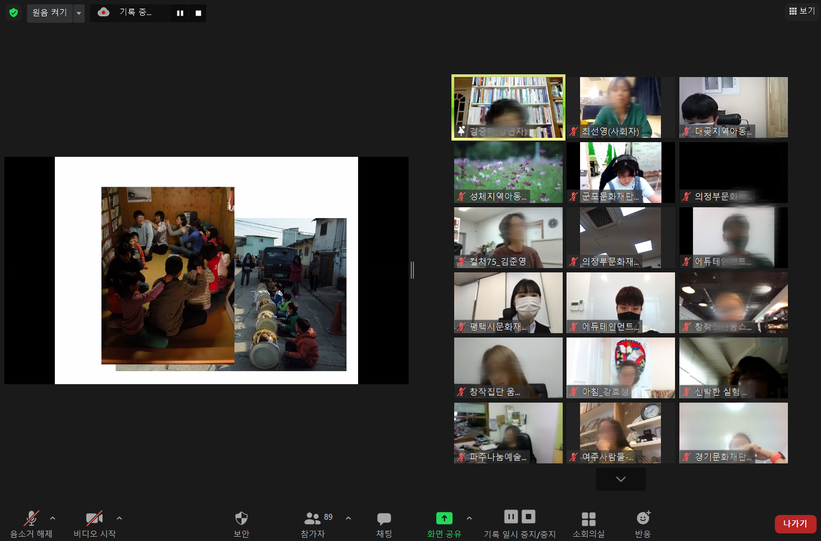
Task: Open the 소회의실 breakout rooms icon
Action: (x=589, y=519)
